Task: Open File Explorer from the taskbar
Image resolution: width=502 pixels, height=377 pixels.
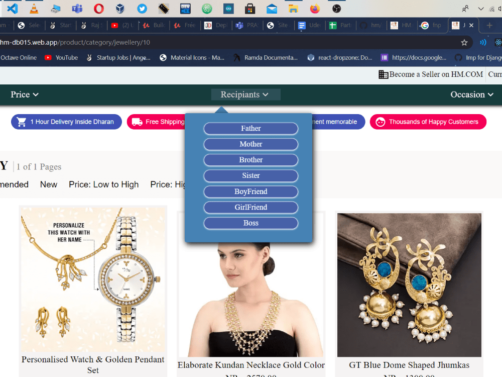Action: coord(293,9)
